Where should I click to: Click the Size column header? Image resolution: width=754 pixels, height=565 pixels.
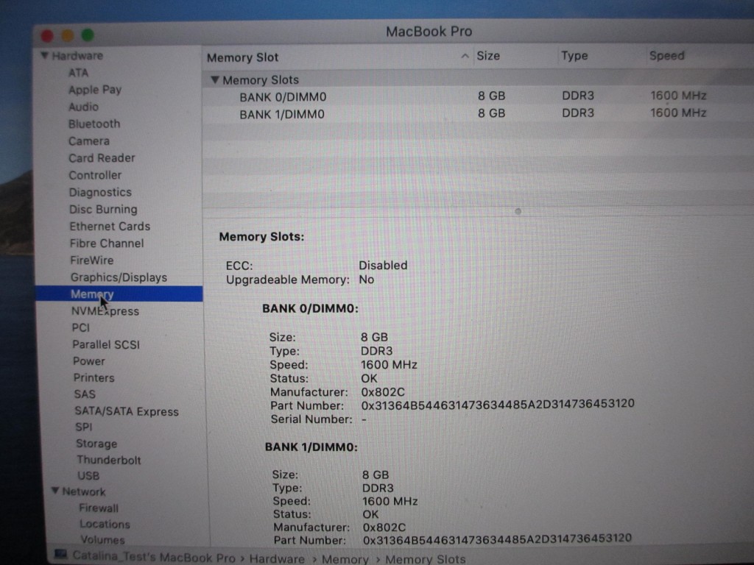(x=488, y=56)
